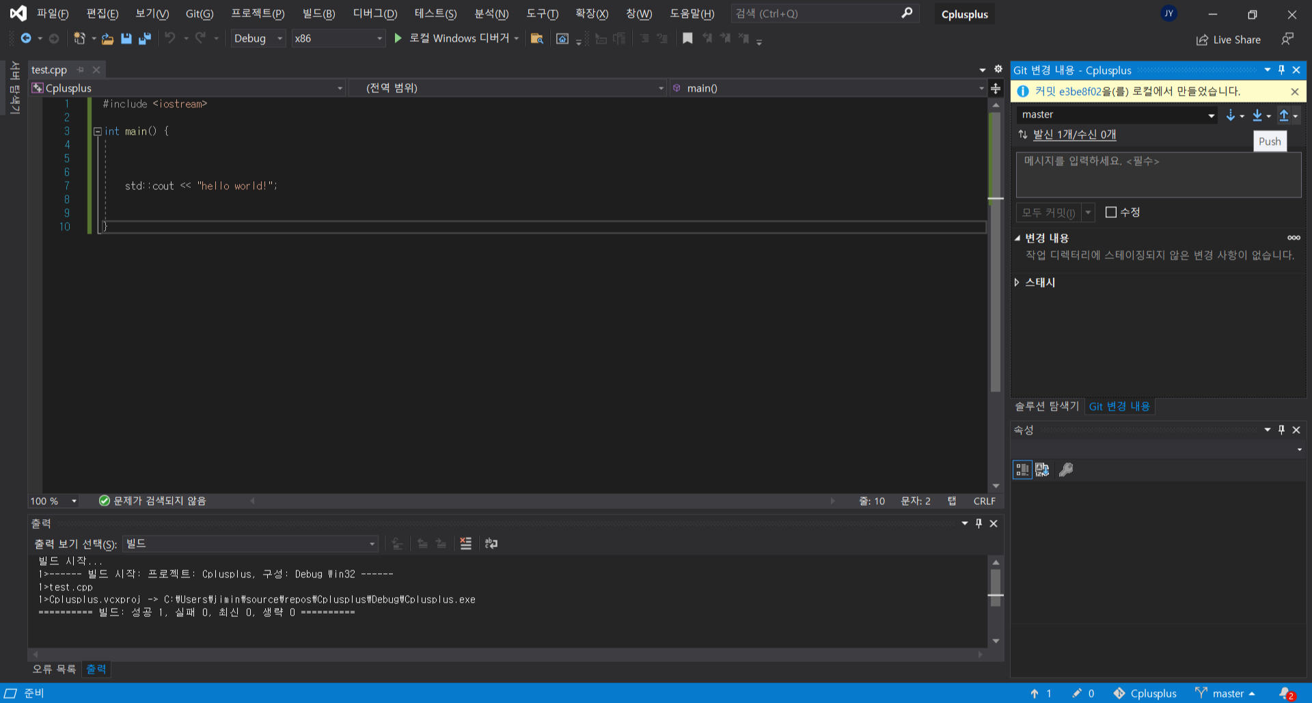Pin the Git 변경 내용 panel
Viewport: 1312px width, 703px height.
[1281, 70]
